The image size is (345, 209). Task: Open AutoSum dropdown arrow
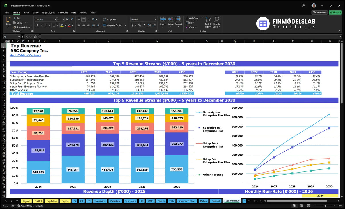[x=202, y=18]
